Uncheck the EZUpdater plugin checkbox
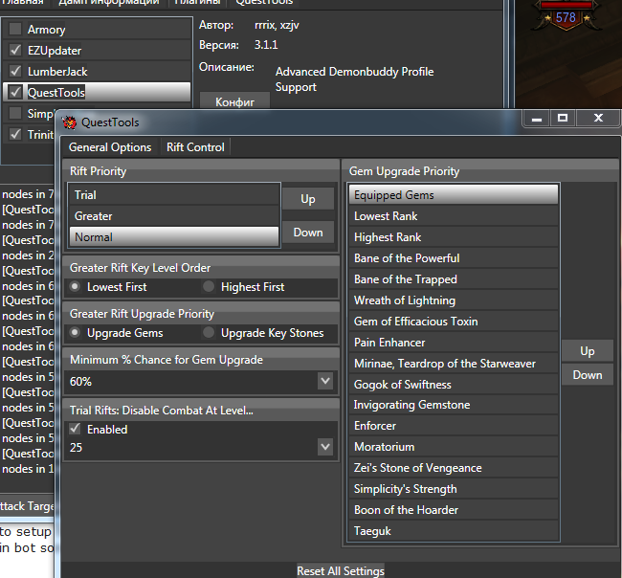 coord(15,50)
